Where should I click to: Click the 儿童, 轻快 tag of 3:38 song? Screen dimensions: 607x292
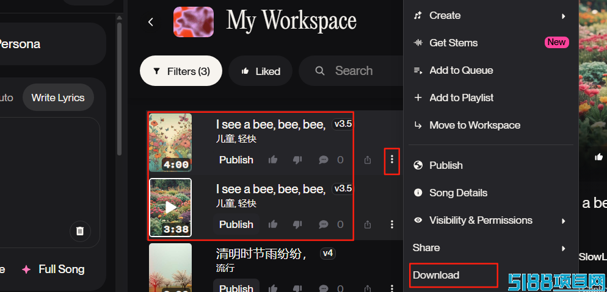tap(236, 204)
